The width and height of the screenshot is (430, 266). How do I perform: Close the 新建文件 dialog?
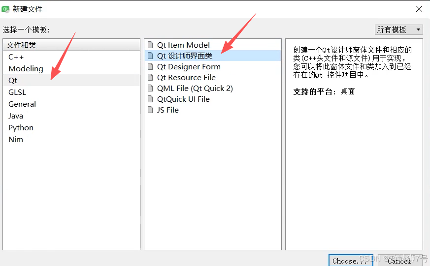point(419,9)
